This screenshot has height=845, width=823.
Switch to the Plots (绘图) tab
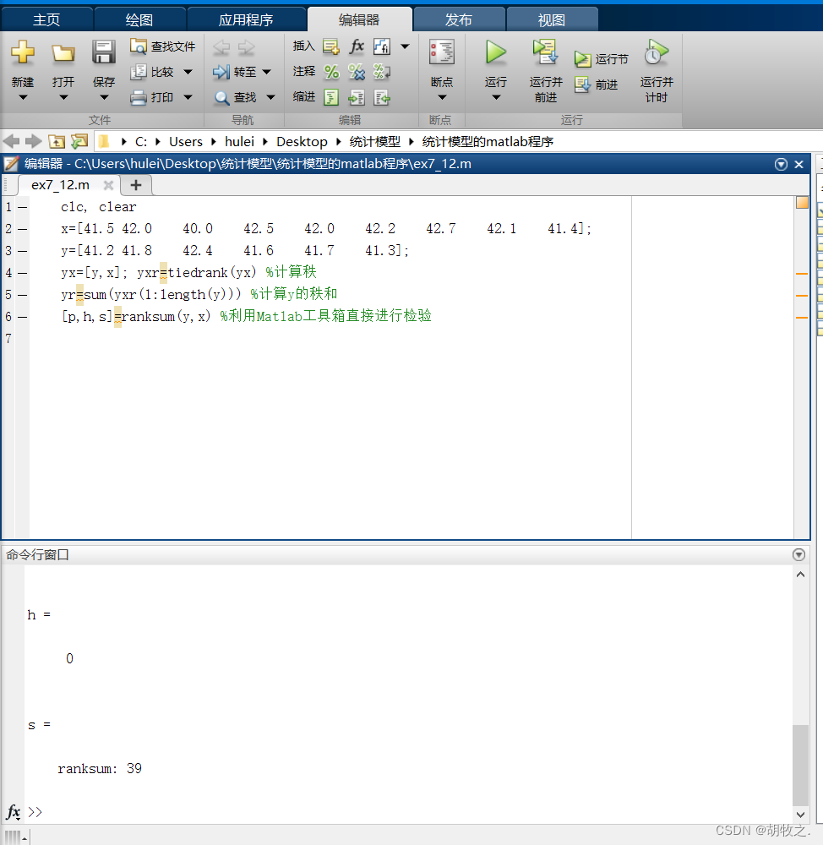[x=139, y=20]
